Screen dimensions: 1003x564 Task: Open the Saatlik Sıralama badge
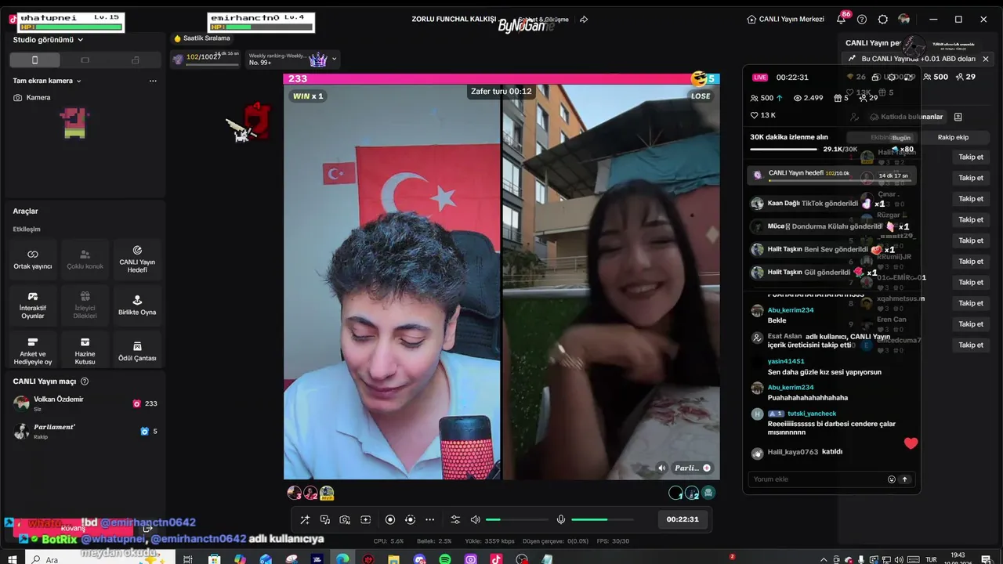(202, 38)
